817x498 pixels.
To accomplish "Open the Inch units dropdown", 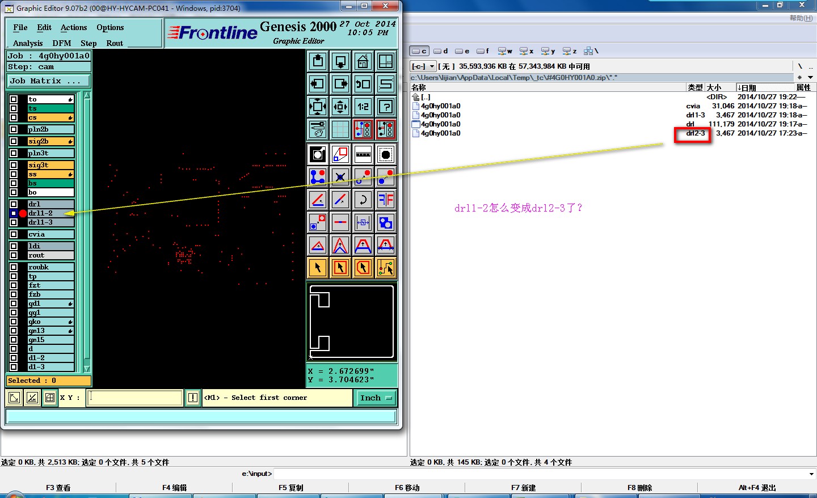I will coord(376,398).
